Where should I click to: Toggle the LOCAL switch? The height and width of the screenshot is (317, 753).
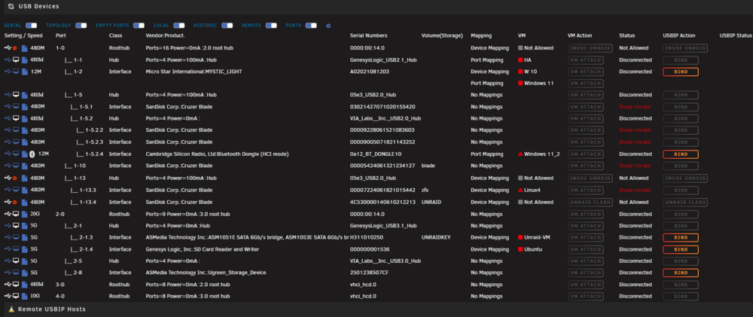179,26
